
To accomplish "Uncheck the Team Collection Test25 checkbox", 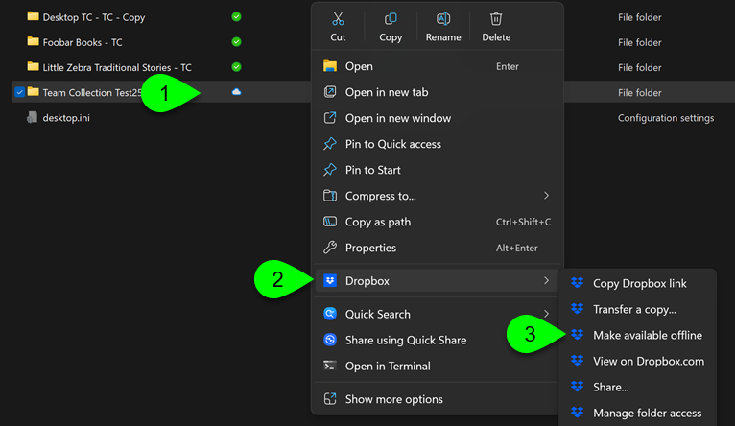I will pyautogui.click(x=19, y=93).
